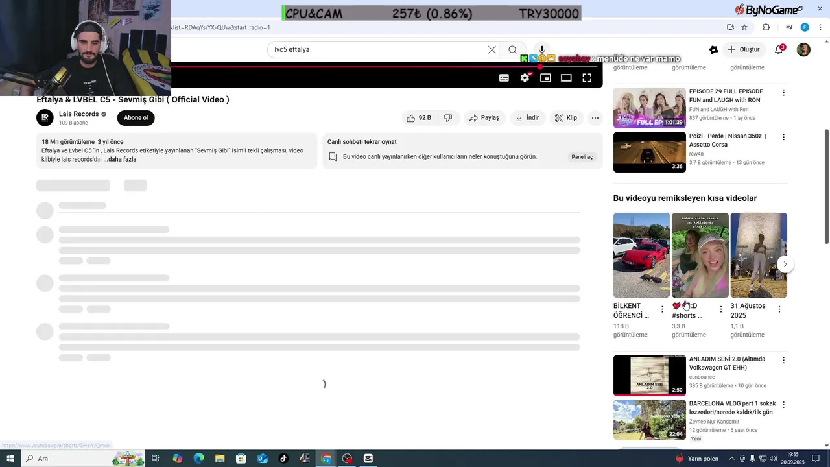Viewport: 830px width, 467px height.
Task: Start voice search with microphone
Action: click(542, 49)
